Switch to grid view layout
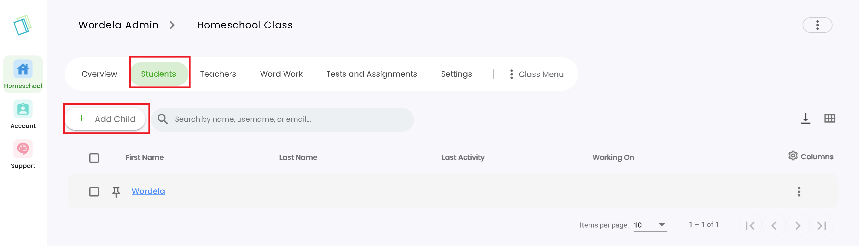Screen dimensions: 859x246 (x=831, y=118)
